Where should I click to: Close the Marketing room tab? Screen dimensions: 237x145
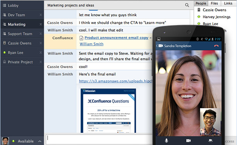coord(41,24)
